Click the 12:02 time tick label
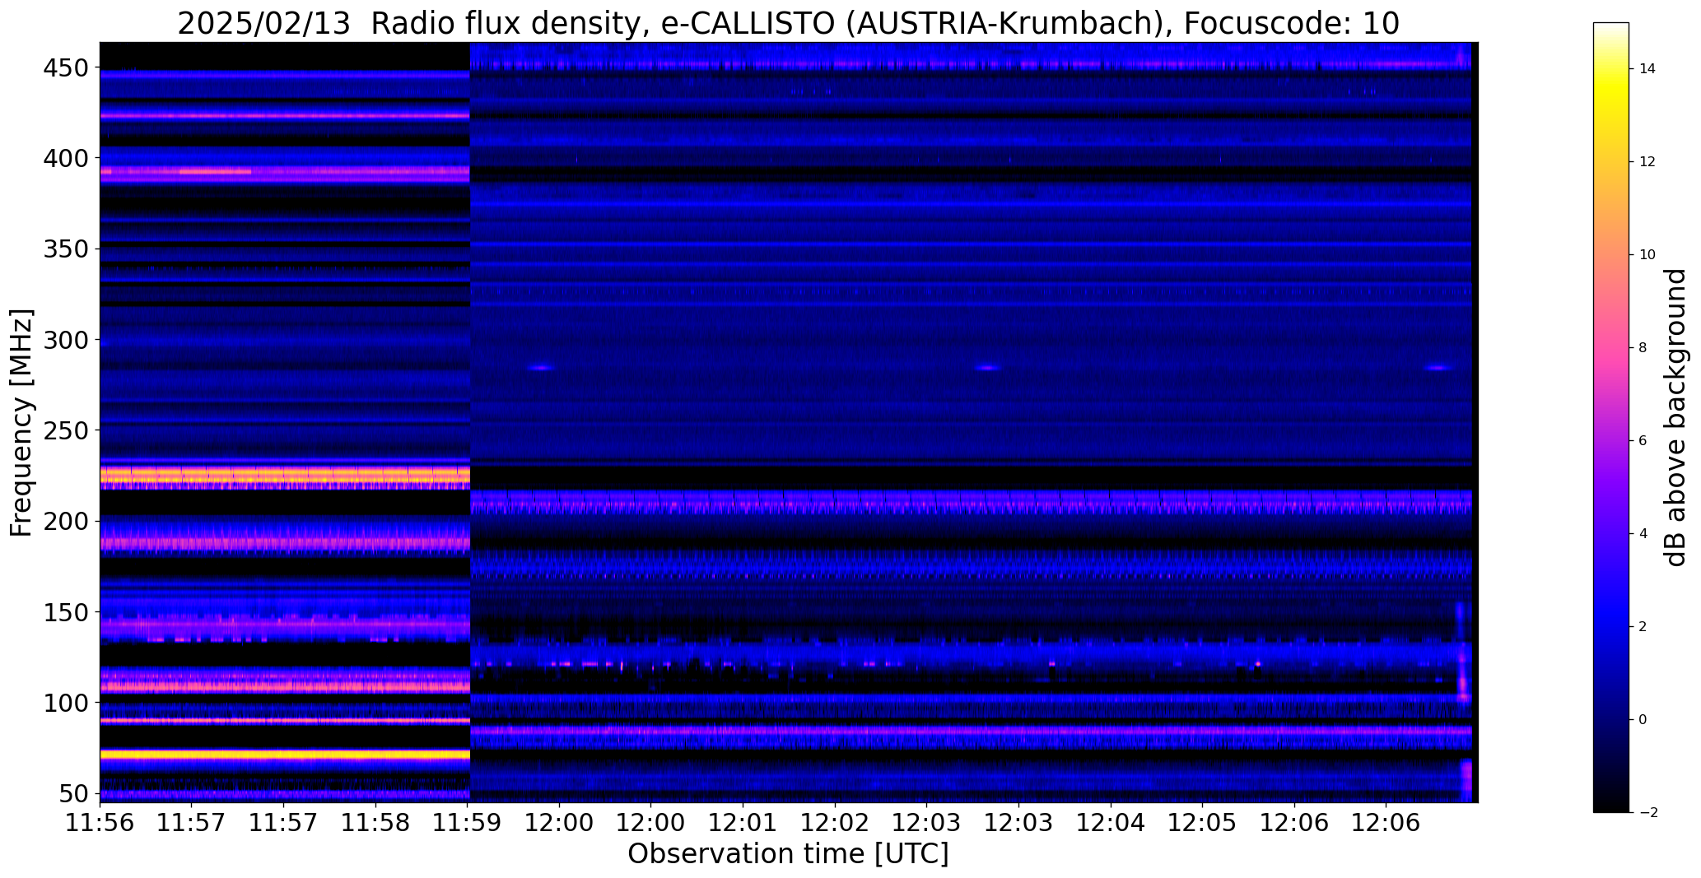1701x878 pixels. (x=835, y=823)
